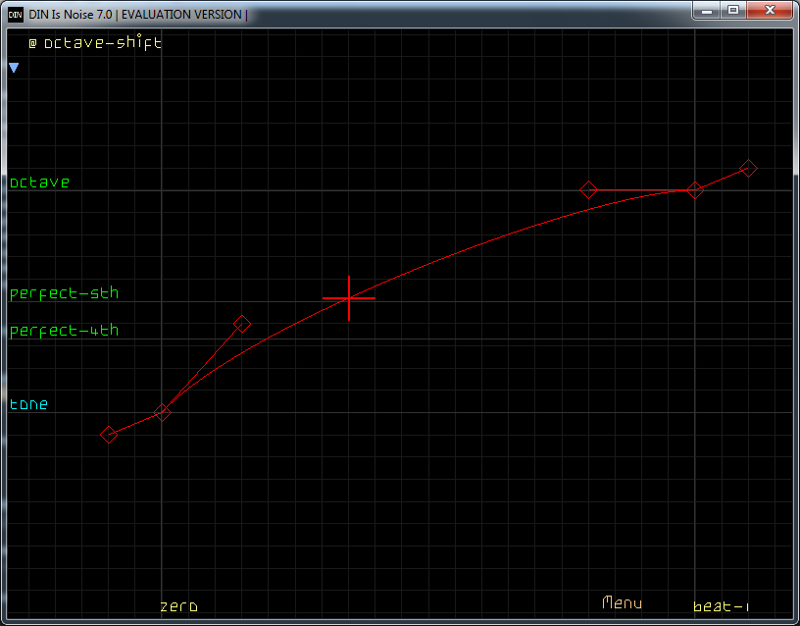Screen dimensions: 800x626
Task: Pick the top-right tangent handle above octave line
Action: coord(748,169)
